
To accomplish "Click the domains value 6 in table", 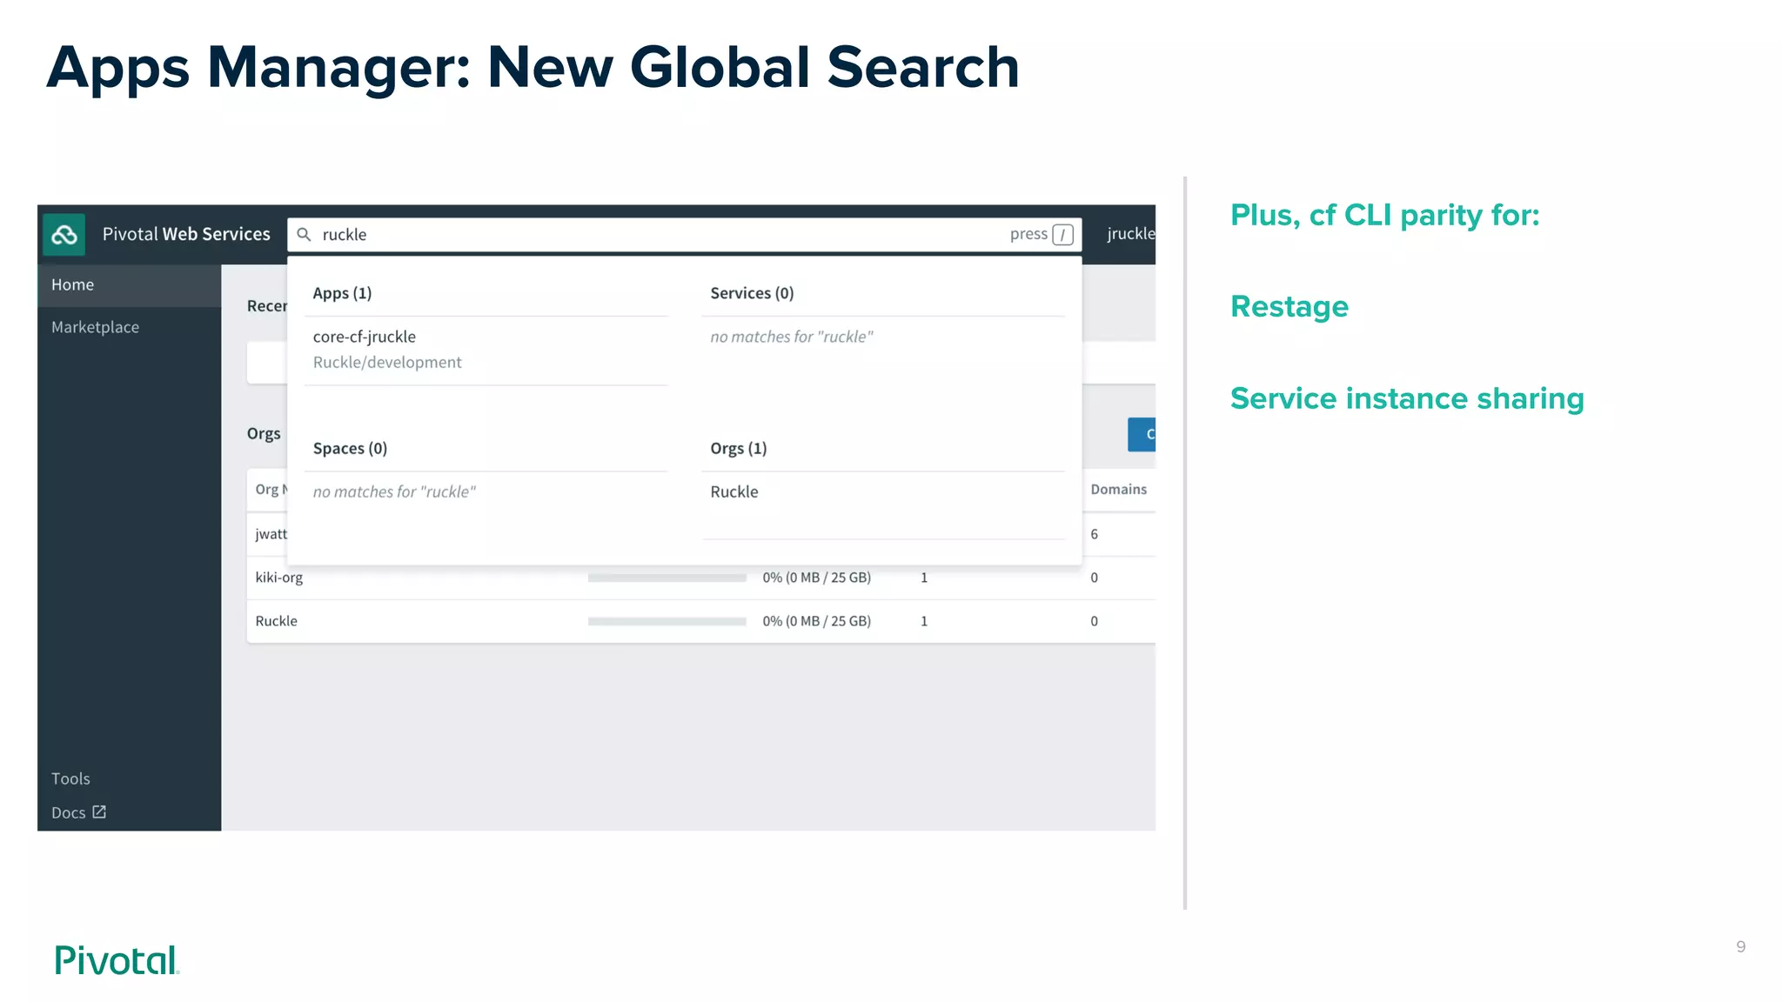I will coord(1094,534).
